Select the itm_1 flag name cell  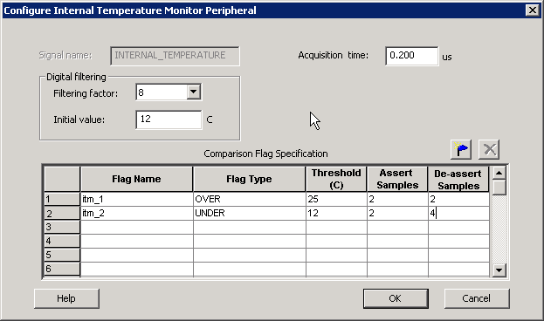(x=137, y=200)
